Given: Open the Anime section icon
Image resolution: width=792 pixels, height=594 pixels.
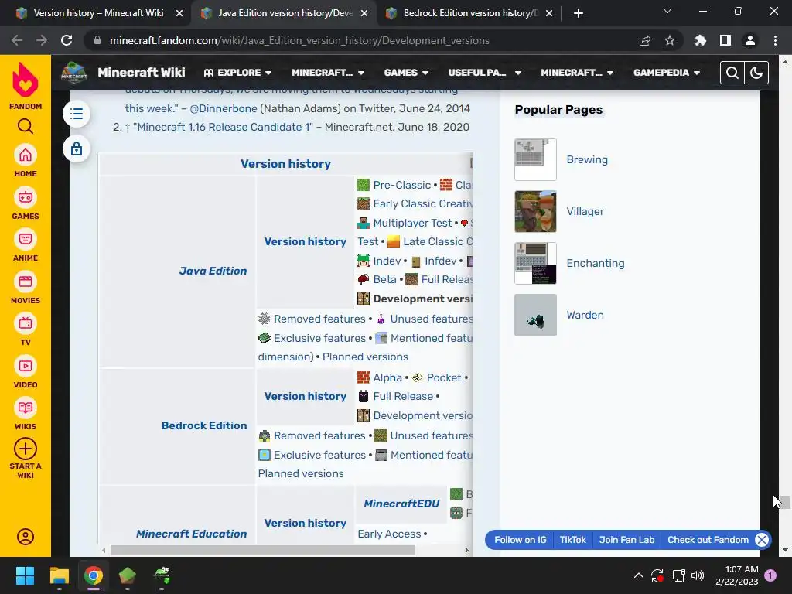Looking at the screenshot, I should pos(26,240).
